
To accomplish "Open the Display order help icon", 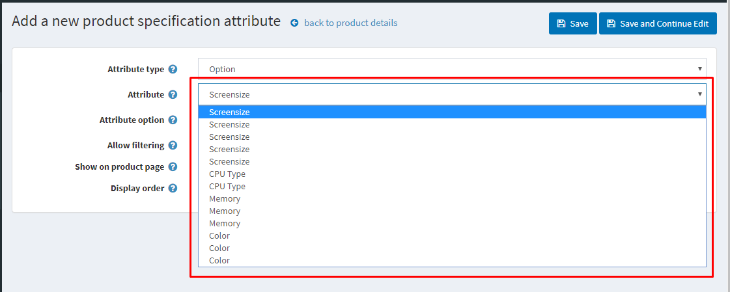I will tap(173, 189).
